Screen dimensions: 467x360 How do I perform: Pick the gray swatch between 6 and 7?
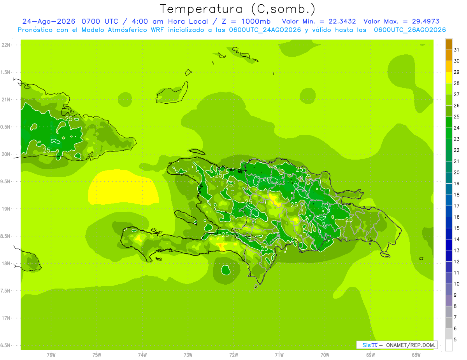pos(449,323)
